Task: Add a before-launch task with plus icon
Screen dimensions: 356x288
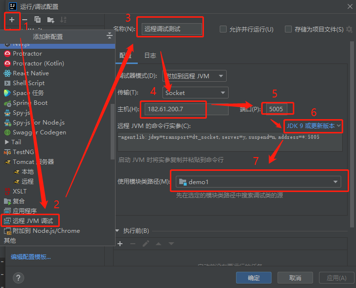Action: [x=120, y=244]
